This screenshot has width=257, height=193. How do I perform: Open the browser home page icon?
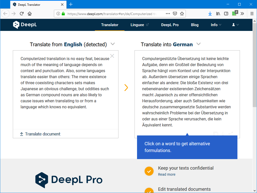30,14
